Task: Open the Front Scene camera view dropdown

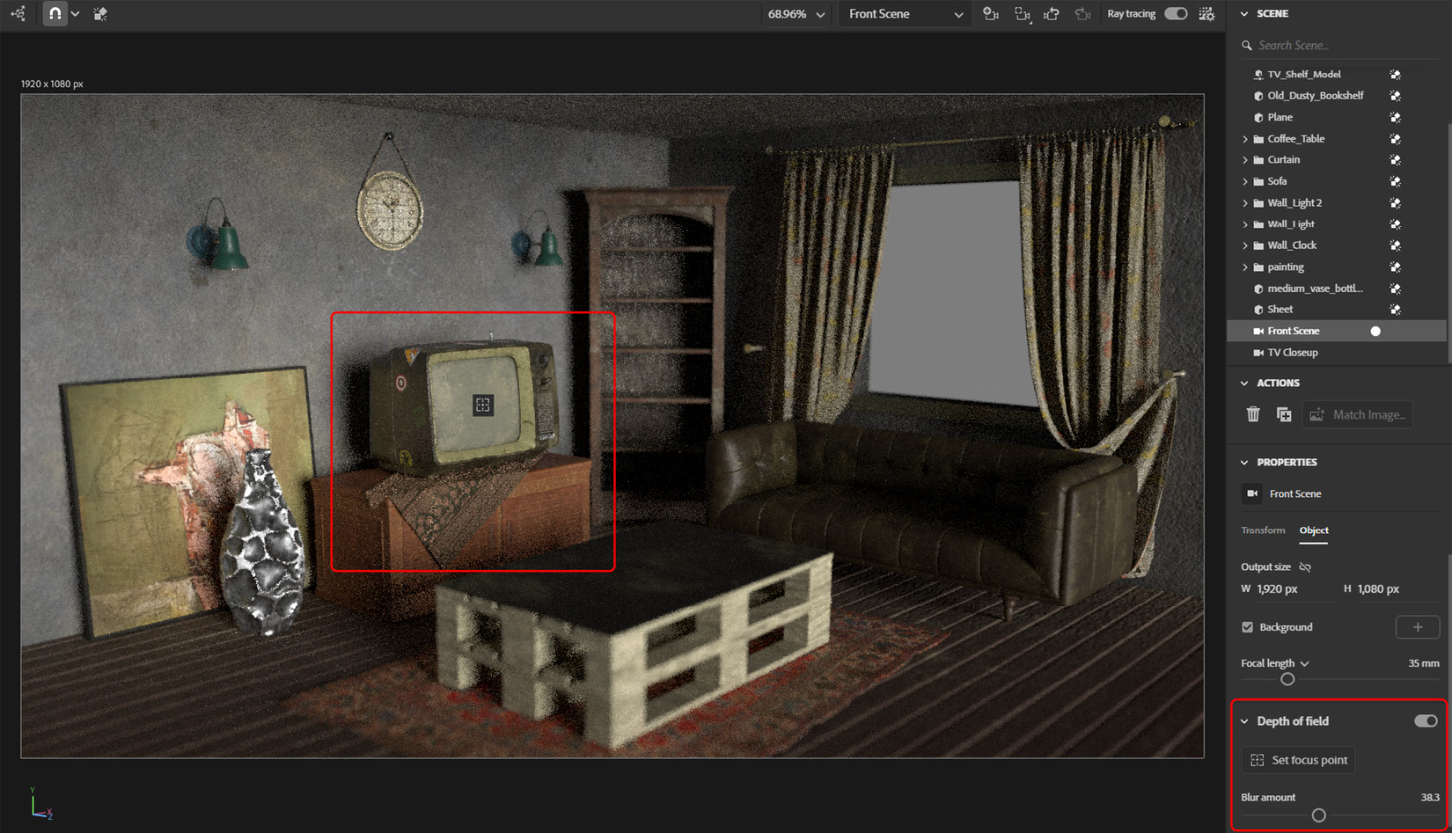Action: pyautogui.click(x=904, y=14)
